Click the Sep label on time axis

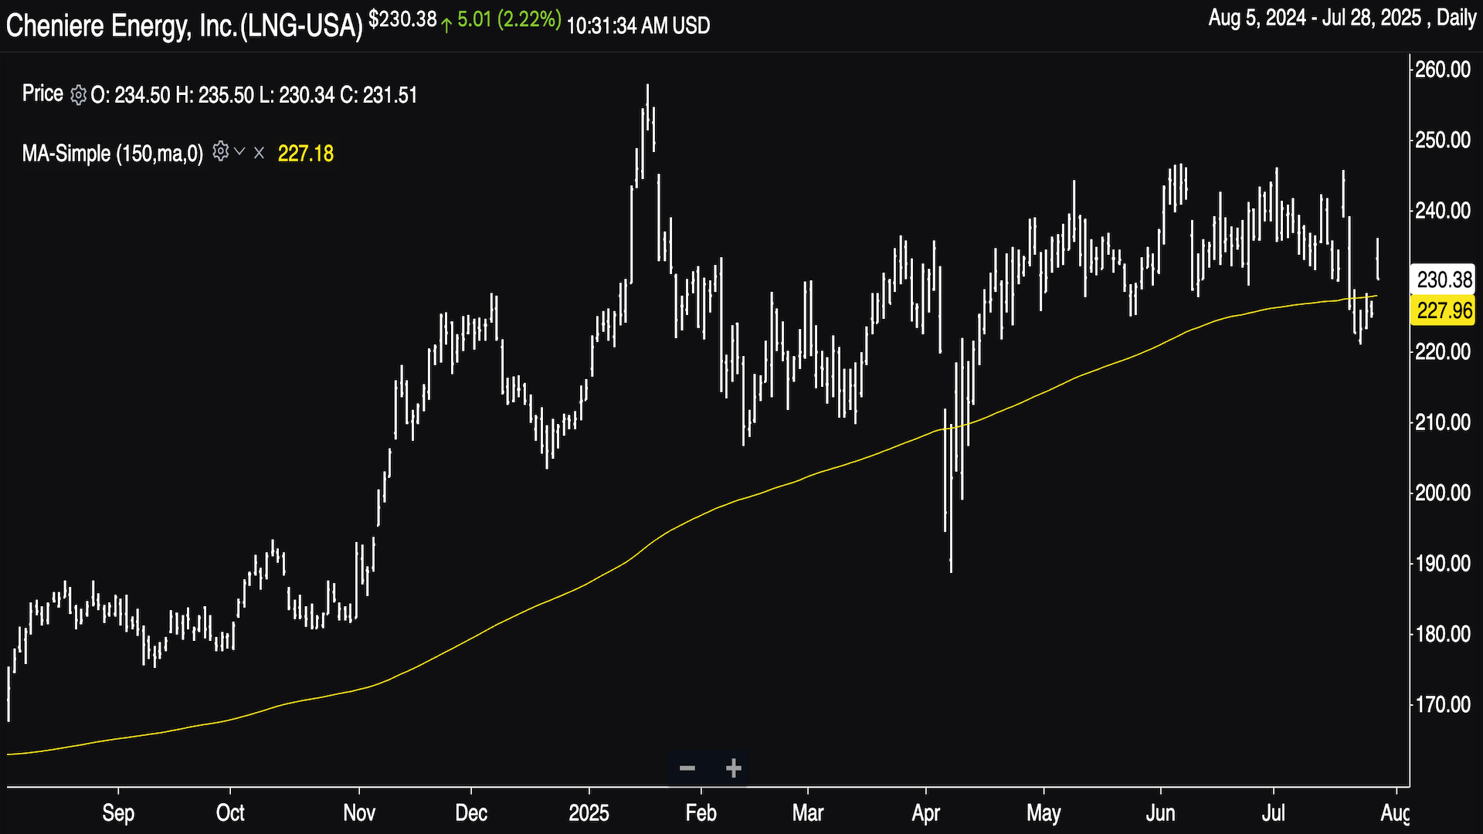click(118, 813)
